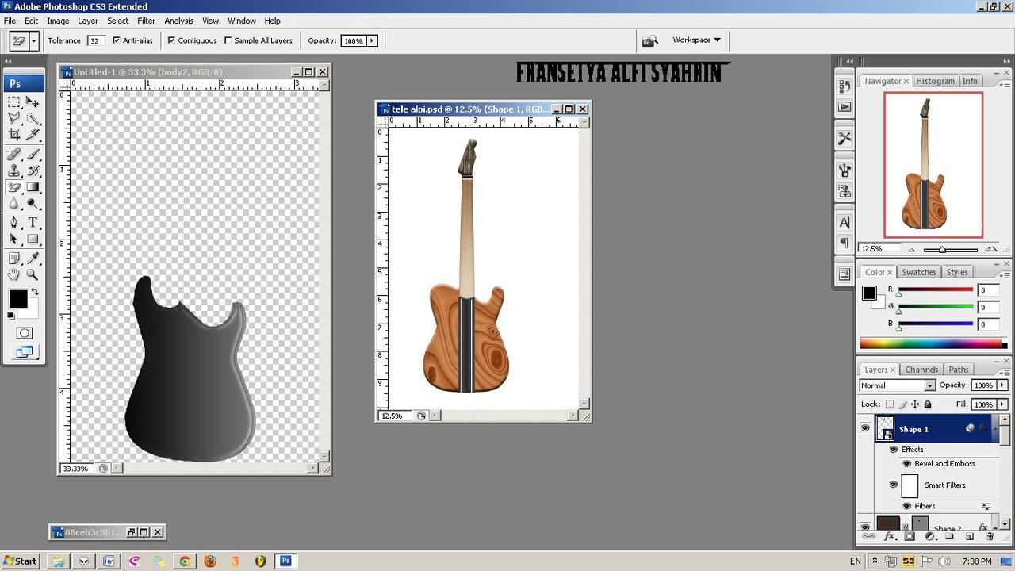This screenshot has width=1015, height=571.
Task: Switch to the Swatches tab
Action: click(x=918, y=272)
